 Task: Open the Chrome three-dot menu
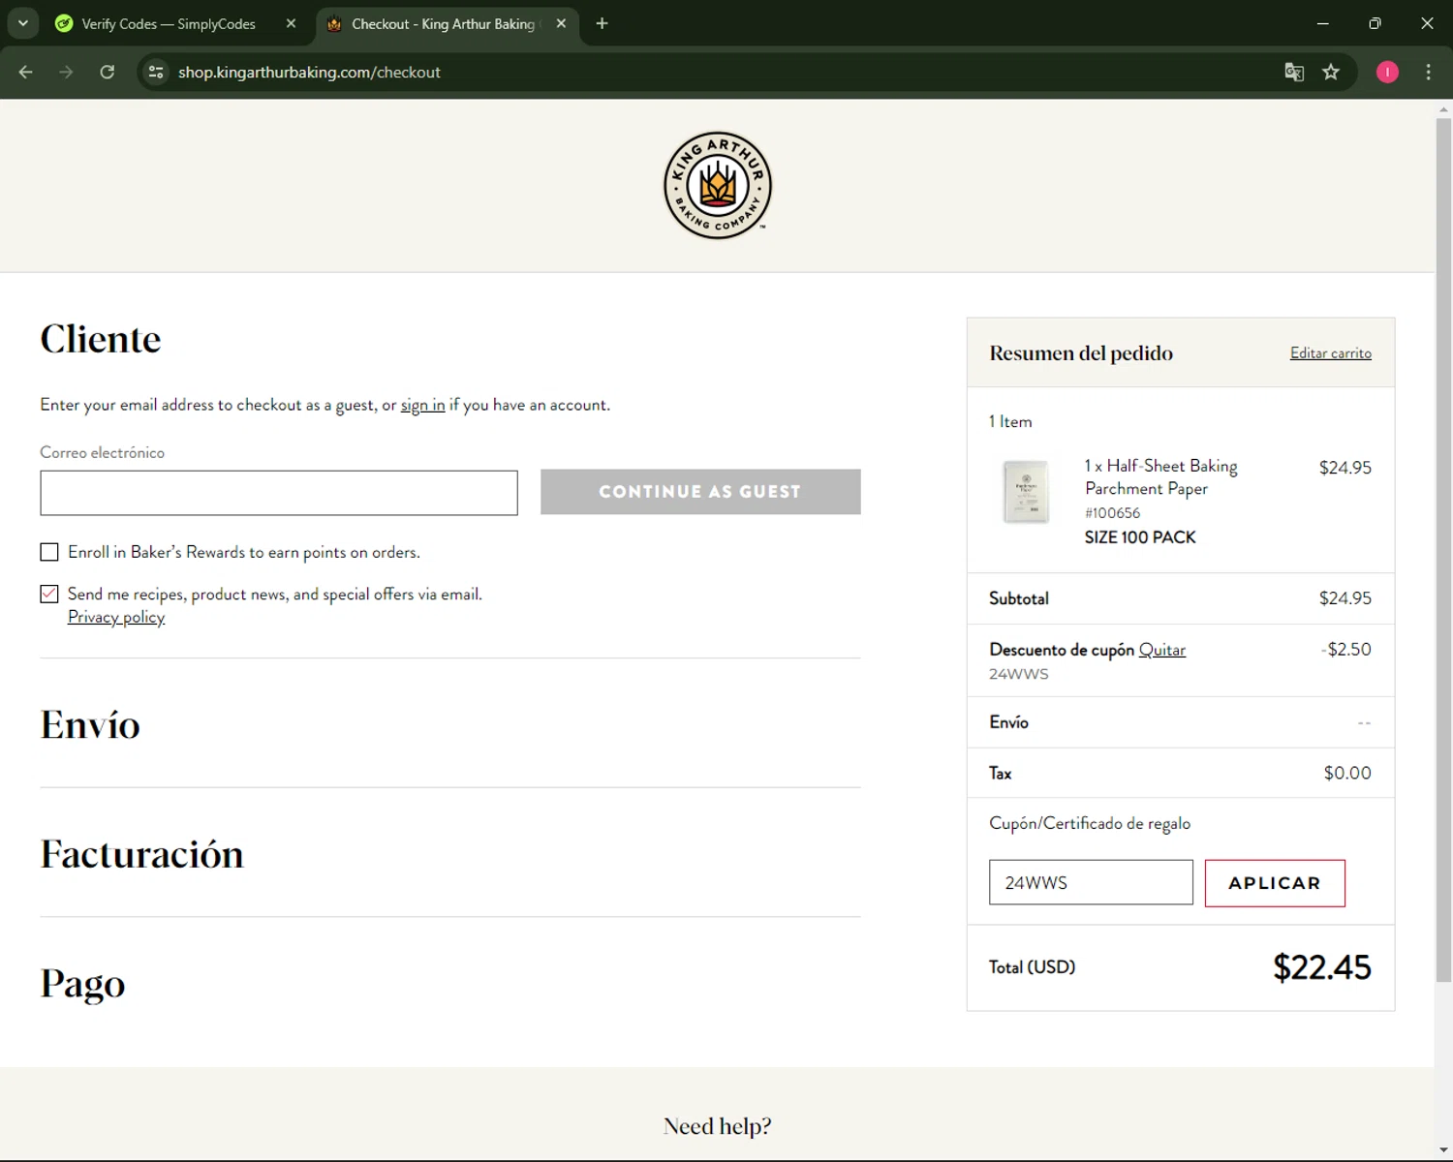(1428, 72)
